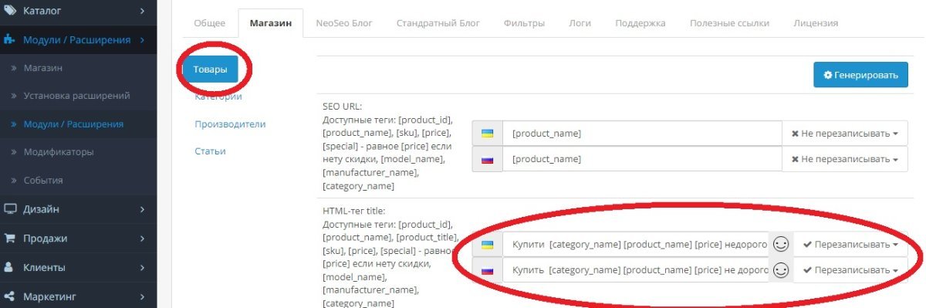Focus Russian SEO URL [product_name] field
This screenshot has height=308, width=926.
point(642,160)
